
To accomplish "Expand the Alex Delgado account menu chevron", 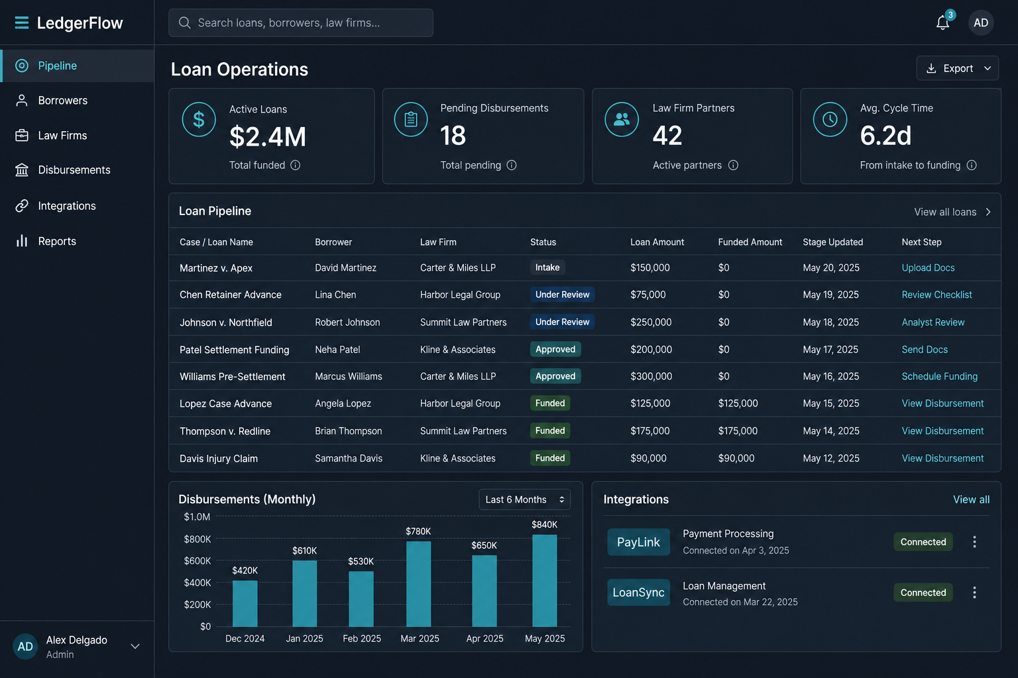I will click(135, 646).
